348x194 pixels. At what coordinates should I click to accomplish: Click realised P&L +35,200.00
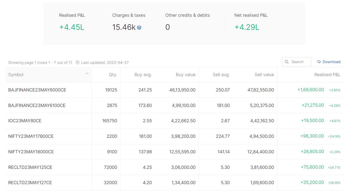[313, 182]
